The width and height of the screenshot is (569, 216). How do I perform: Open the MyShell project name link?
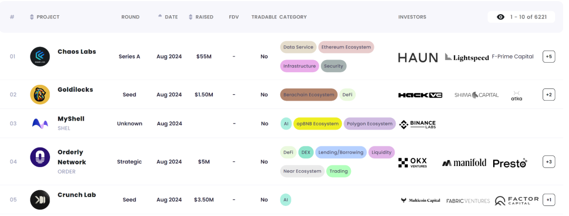click(x=71, y=119)
